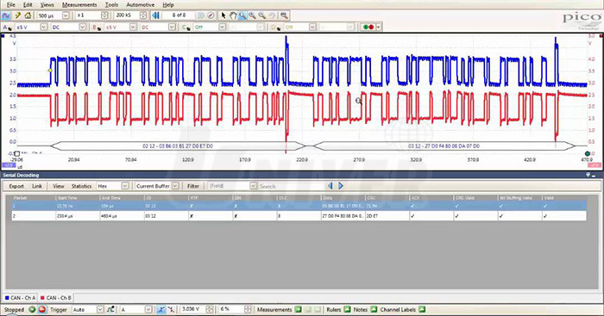This screenshot has width=604, height=316.
Task: Select the arrow pointer tool
Action: [223, 15]
